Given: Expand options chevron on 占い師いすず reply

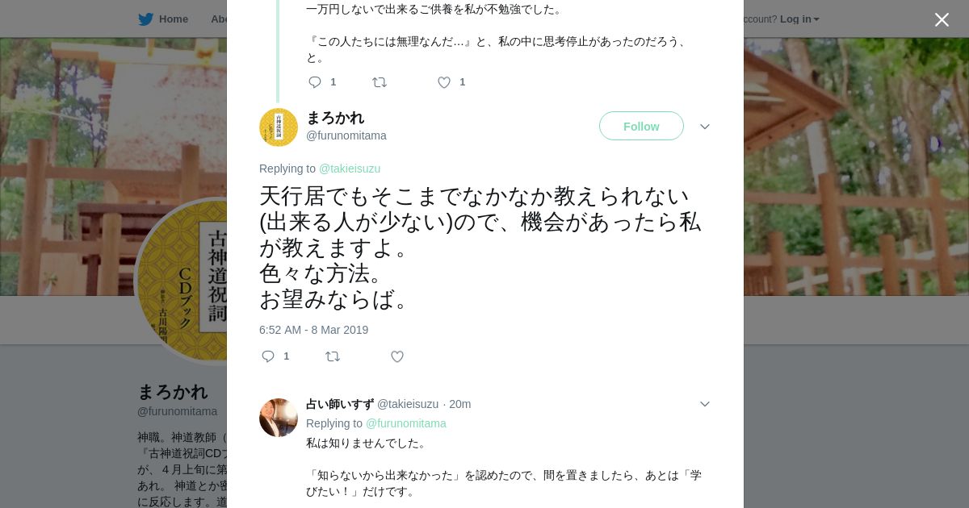Looking at the screenshot, I should pos(704,404).
